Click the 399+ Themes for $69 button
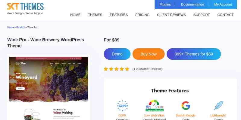 194,54
